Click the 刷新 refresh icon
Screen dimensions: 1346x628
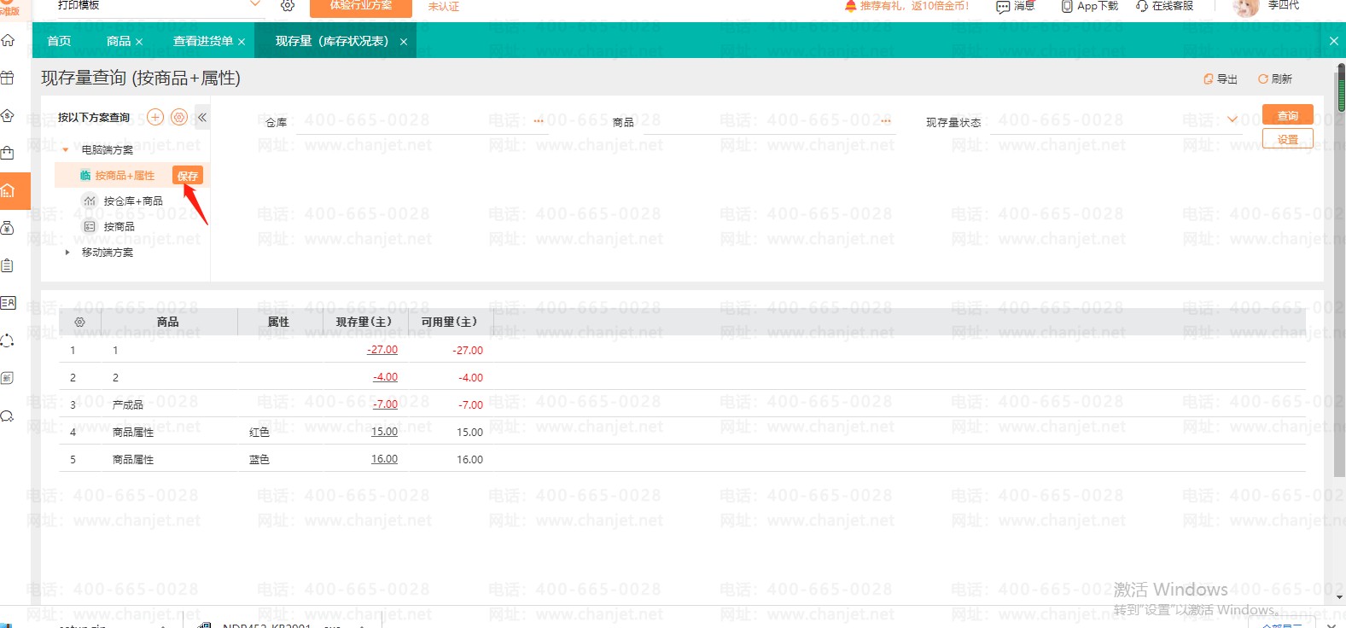(1263, 78)
